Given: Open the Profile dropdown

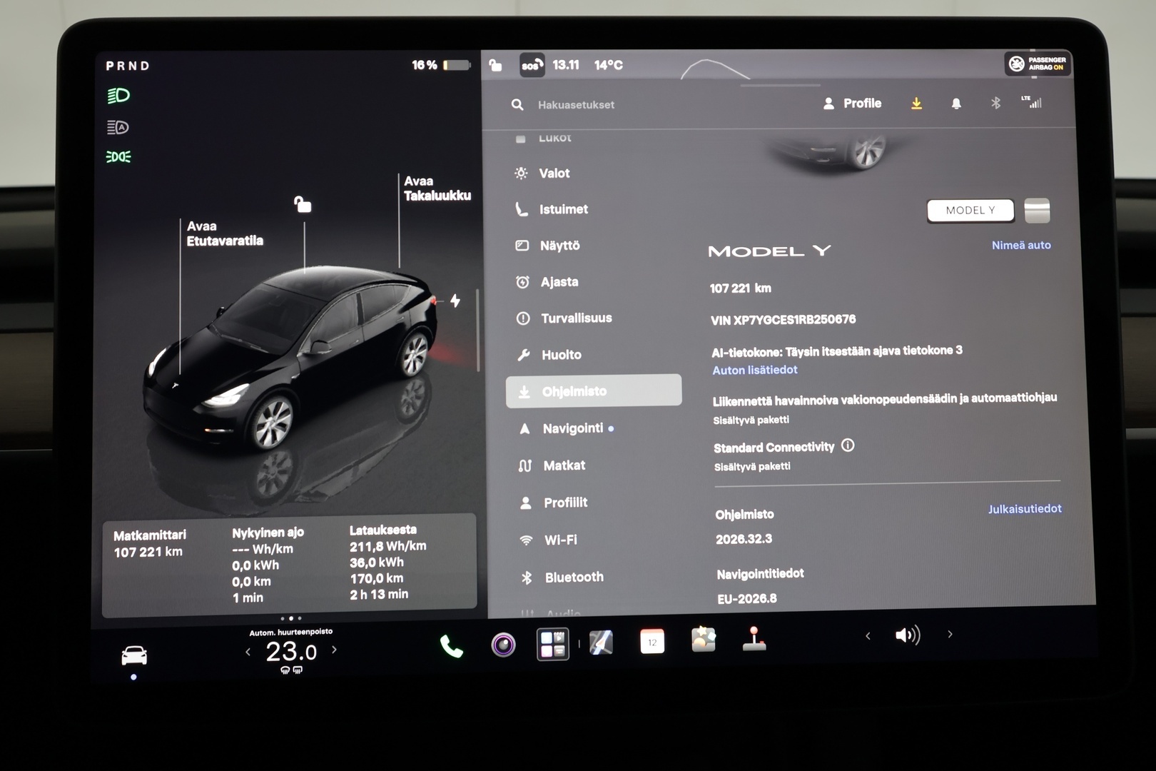Looking at the screenshot, I should click(853, 104).
